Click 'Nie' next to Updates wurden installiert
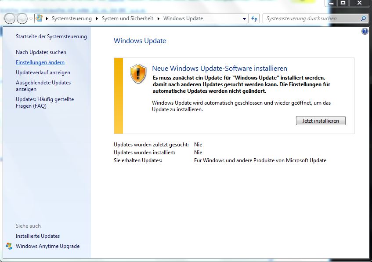 [198, 152]
